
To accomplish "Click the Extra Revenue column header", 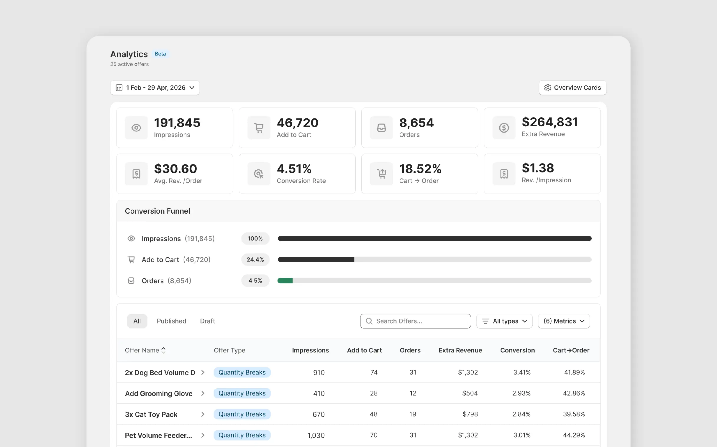I will [460, 350].
